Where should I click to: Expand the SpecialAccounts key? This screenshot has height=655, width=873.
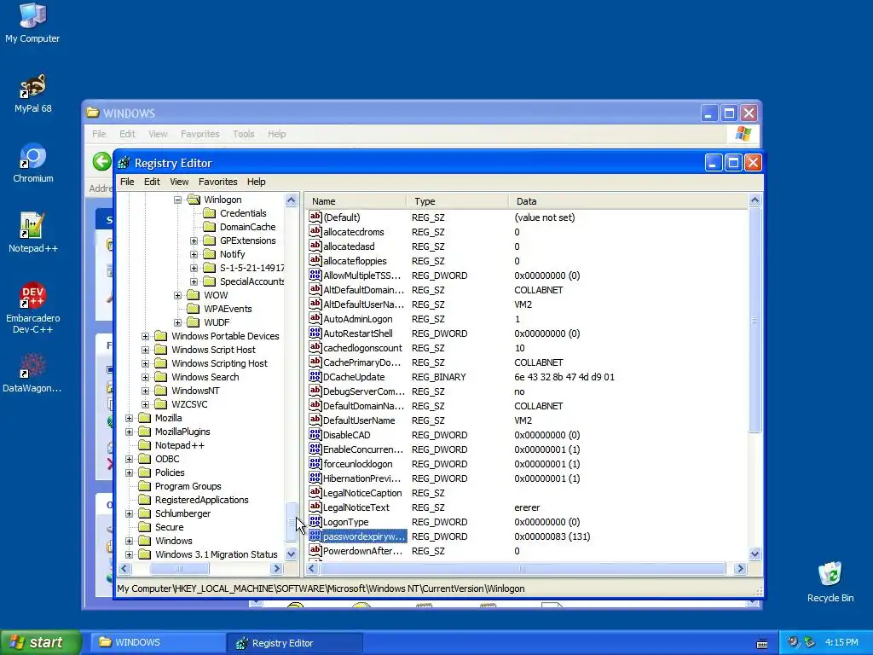coord(194,281)
